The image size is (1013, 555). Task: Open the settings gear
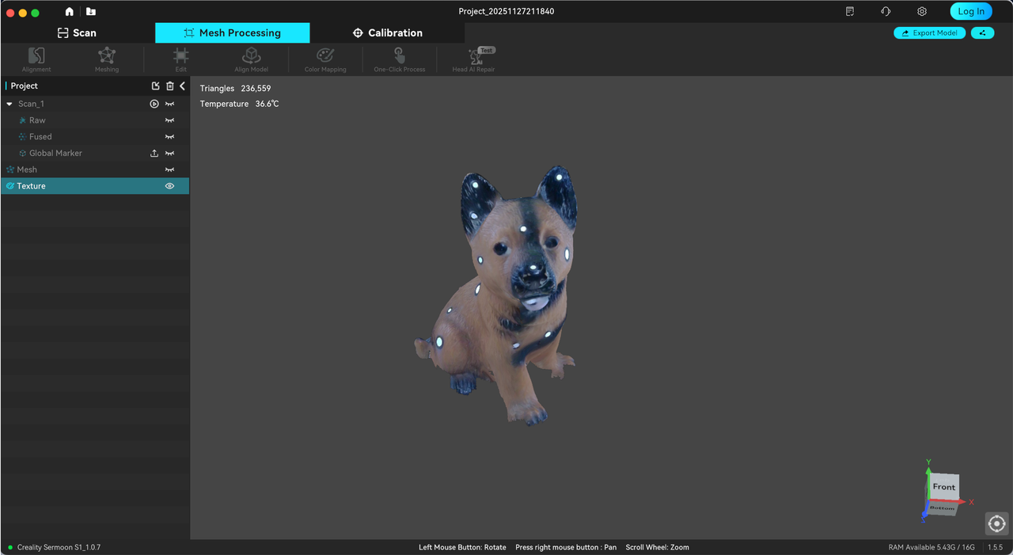point(921,11)
